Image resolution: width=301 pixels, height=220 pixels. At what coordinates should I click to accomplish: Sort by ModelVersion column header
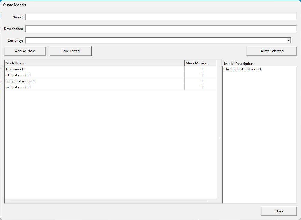pos(200,63)
